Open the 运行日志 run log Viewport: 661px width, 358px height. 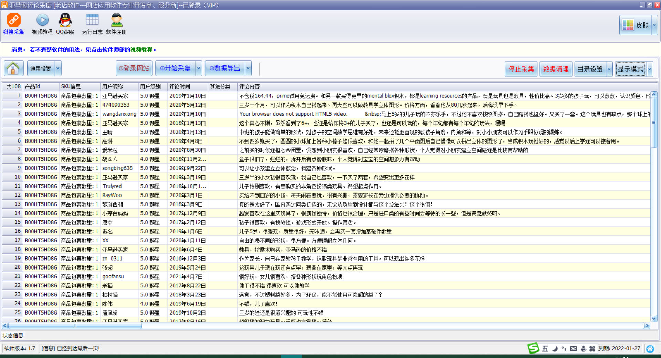[x=92, y=24]
